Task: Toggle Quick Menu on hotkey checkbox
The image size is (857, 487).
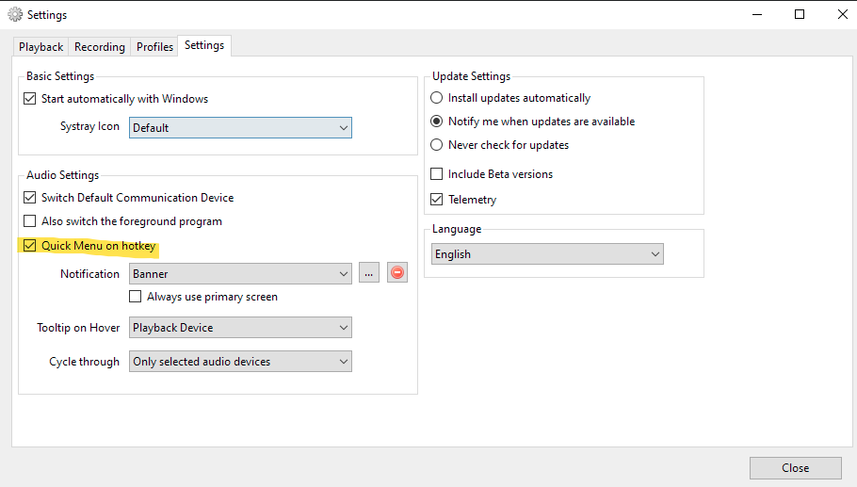Action: pos(29,246)
